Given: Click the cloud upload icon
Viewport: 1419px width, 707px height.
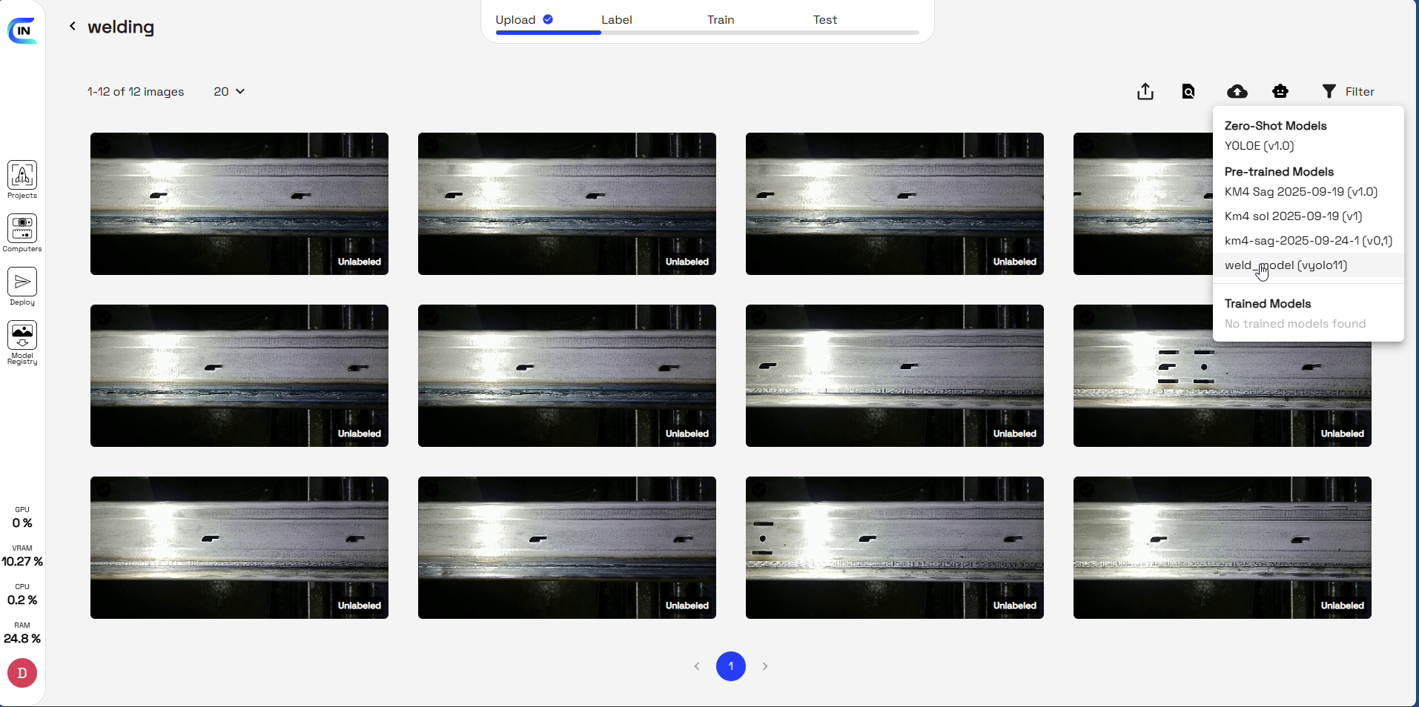Looking at the screenshot, I should 1237,91.
